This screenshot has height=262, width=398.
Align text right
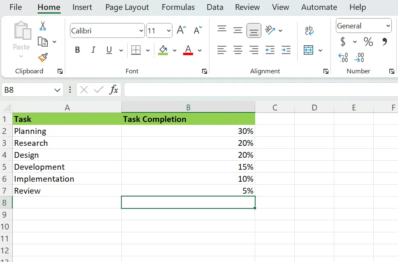click(x=254, y=50)
